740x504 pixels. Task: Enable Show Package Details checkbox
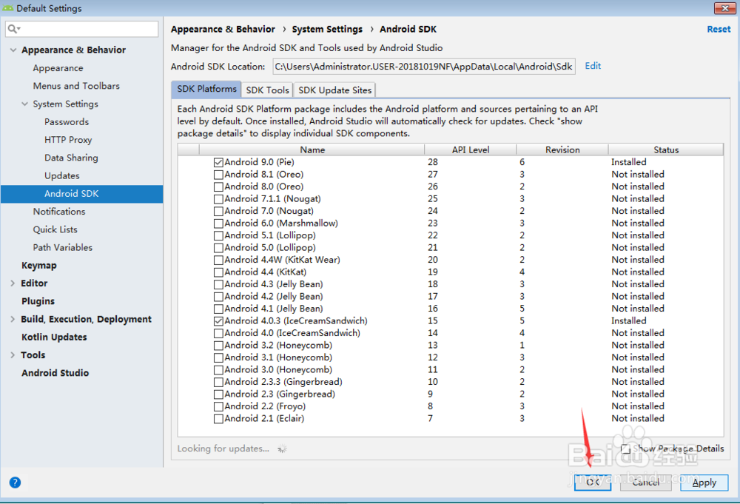(626, 448)
